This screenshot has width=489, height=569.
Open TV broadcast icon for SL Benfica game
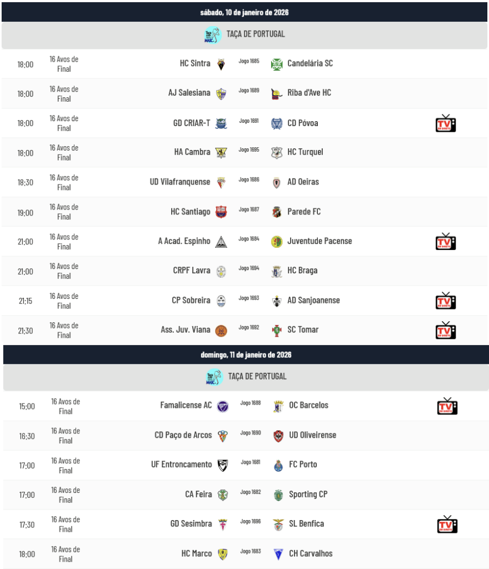447,525
